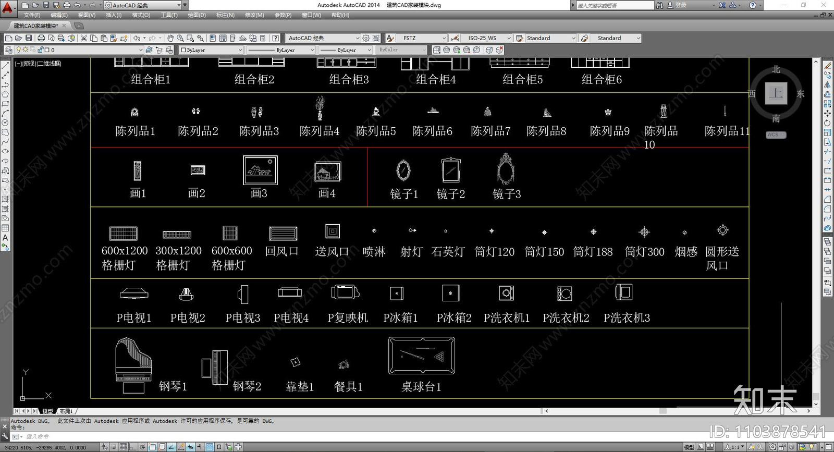
Task: Click the WCS button under the ViewCube
Action: 776,135
